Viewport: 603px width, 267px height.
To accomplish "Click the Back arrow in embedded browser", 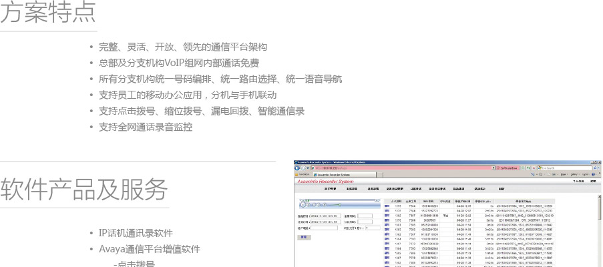I will coord(297,169).
